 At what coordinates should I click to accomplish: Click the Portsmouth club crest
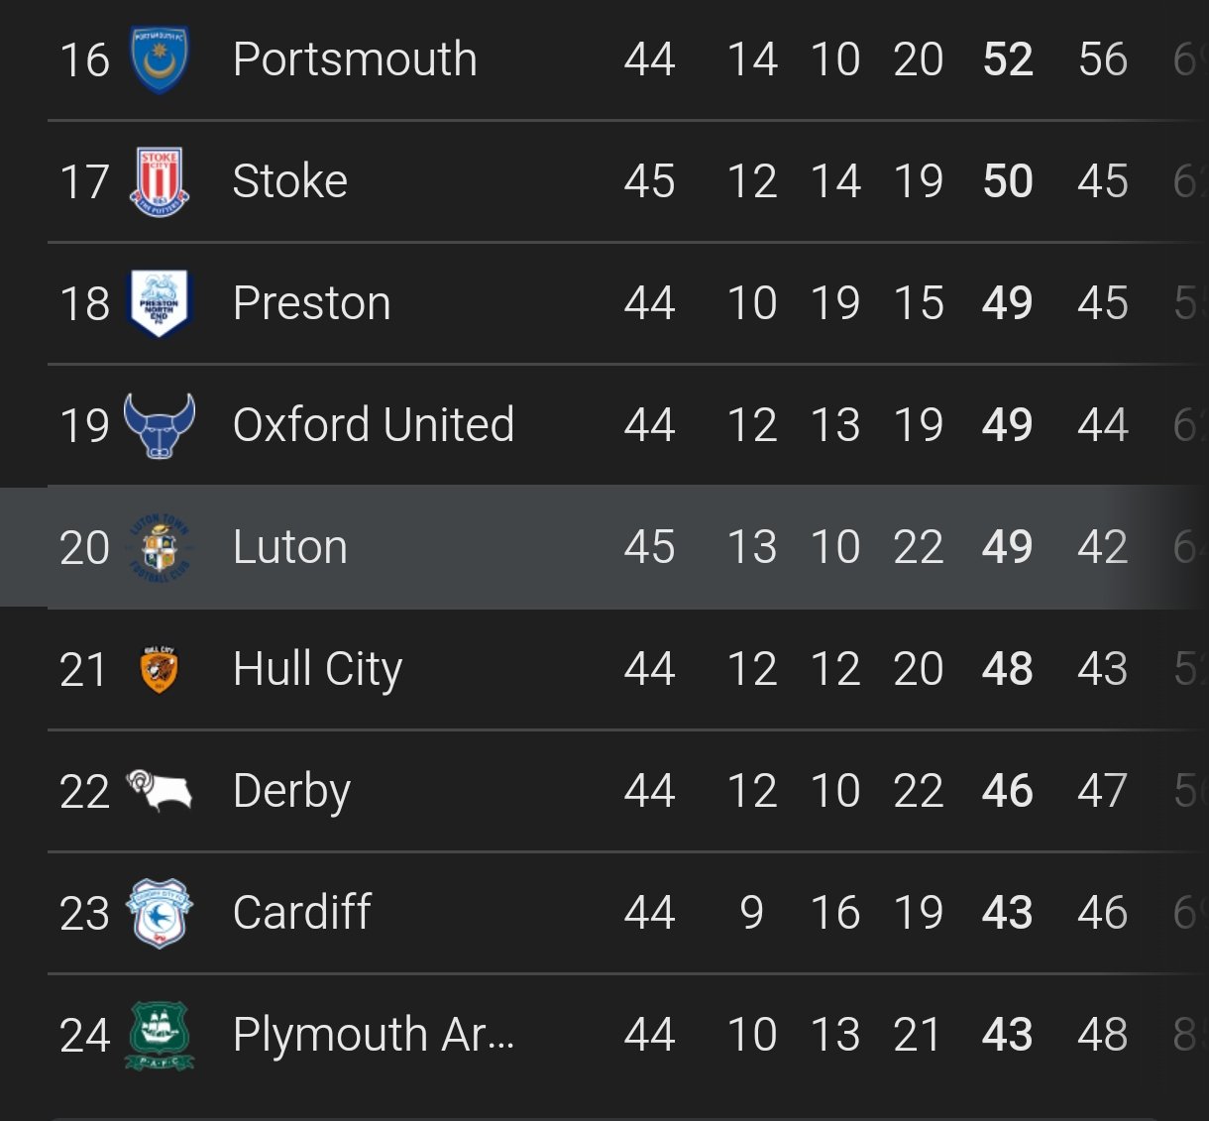coord(159,59)
